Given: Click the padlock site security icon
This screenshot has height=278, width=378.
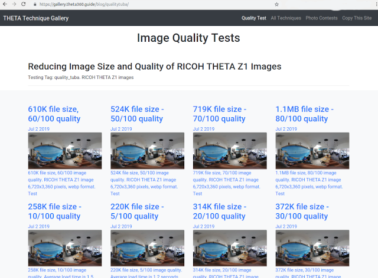Looking at the screenshot, I should 35,4.
